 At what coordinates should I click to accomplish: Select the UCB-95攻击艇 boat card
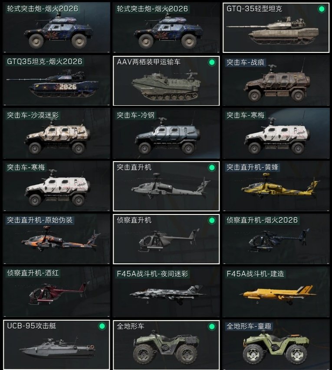(x=56, y=345)
